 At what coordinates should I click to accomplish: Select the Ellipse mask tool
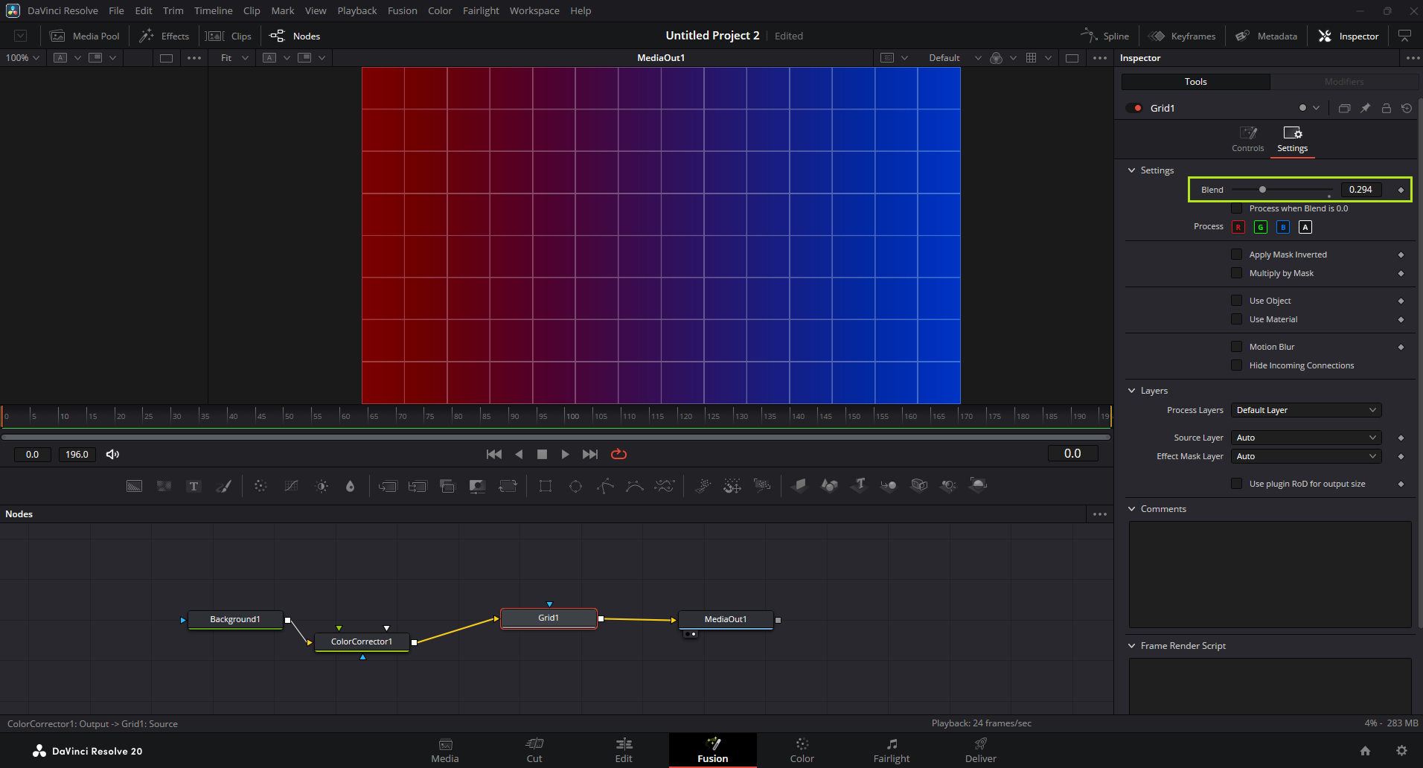click(575, 486)
